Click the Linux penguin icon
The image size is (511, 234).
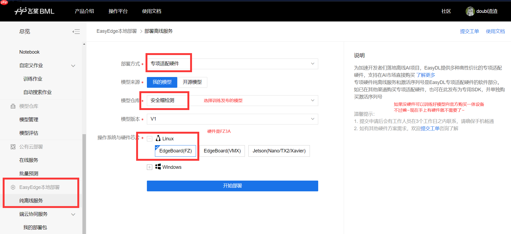pos(158,138)
